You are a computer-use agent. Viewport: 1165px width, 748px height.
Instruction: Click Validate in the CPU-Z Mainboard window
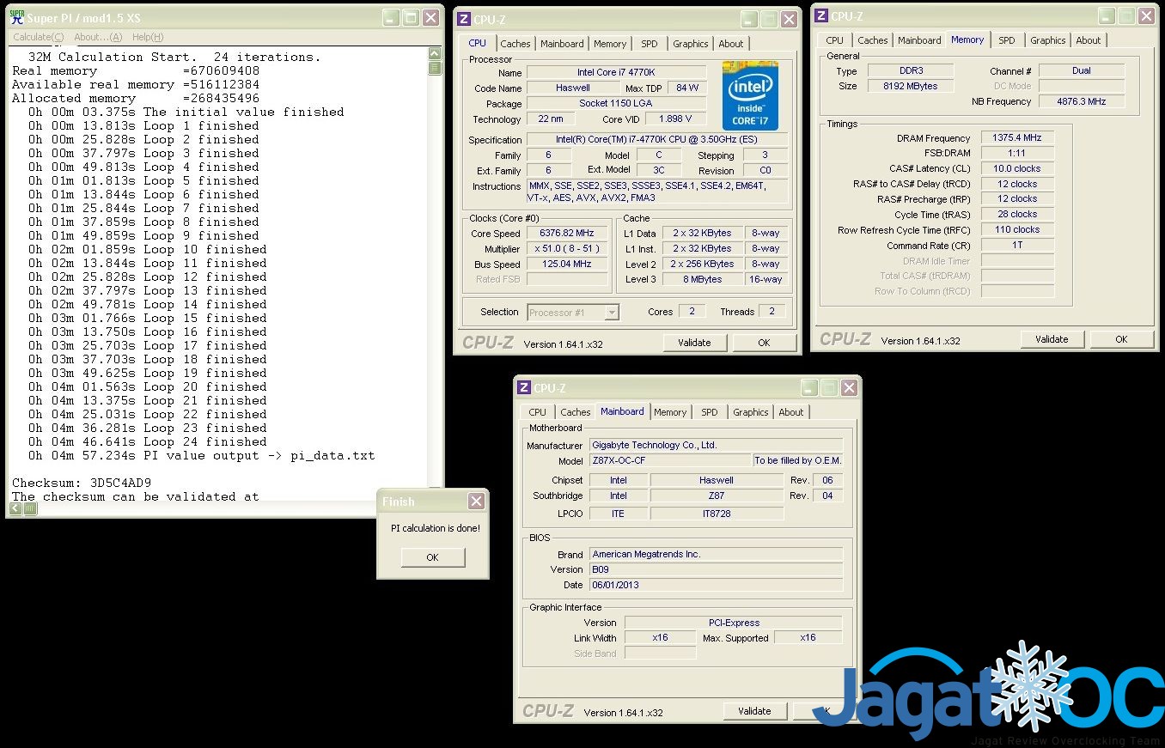[x=754, y=711]
